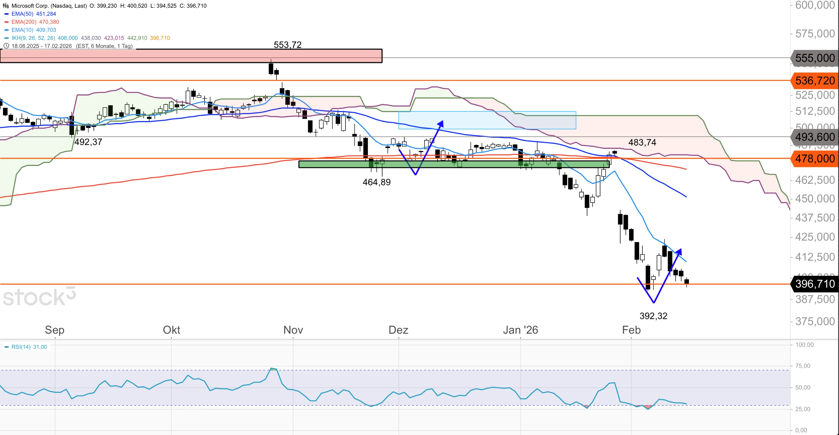This screenshot has height=435, width=839.
Task: Click the candlestick chart type icon
Action: click(x=6, y=6)
